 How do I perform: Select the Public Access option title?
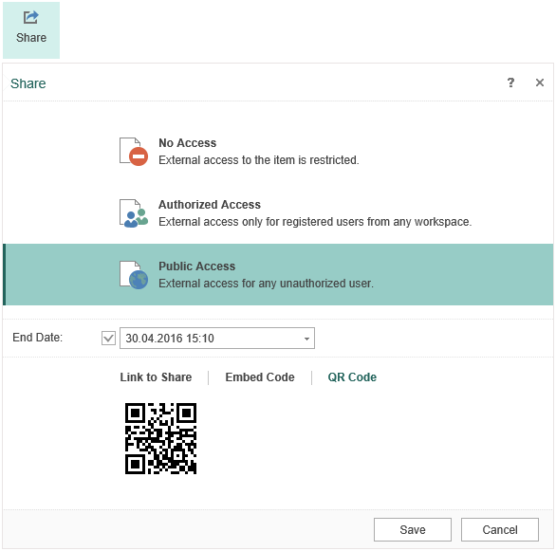[196, 266]
